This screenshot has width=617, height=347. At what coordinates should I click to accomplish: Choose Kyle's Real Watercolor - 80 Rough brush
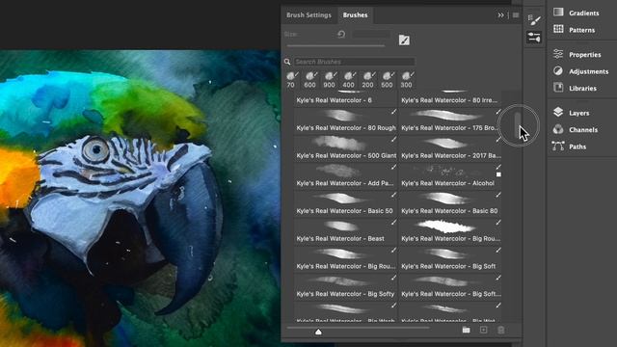346,121
